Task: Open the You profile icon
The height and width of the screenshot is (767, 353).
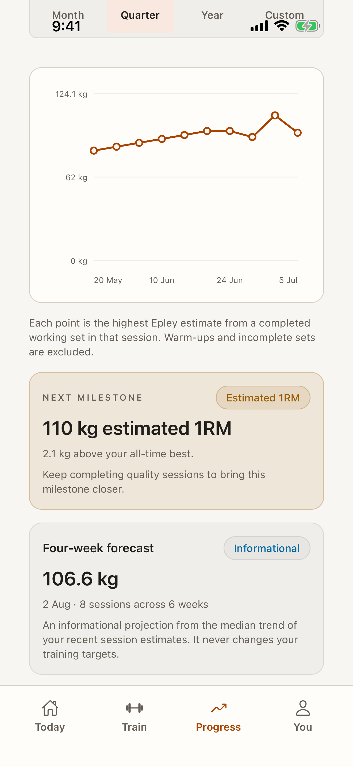Action: pos(303,708)
